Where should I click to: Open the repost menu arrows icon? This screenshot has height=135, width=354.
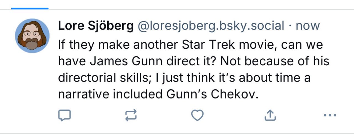[x=131, y=115]
